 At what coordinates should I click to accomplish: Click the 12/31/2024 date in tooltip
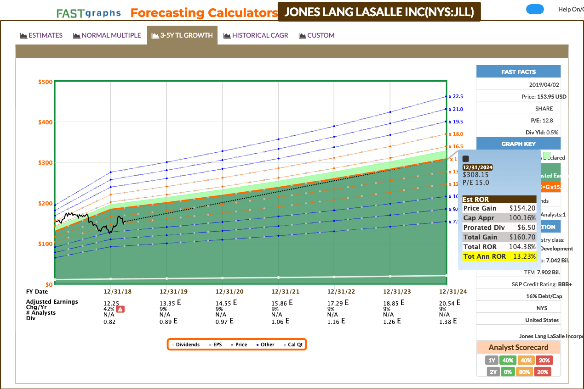coord(477,167)
